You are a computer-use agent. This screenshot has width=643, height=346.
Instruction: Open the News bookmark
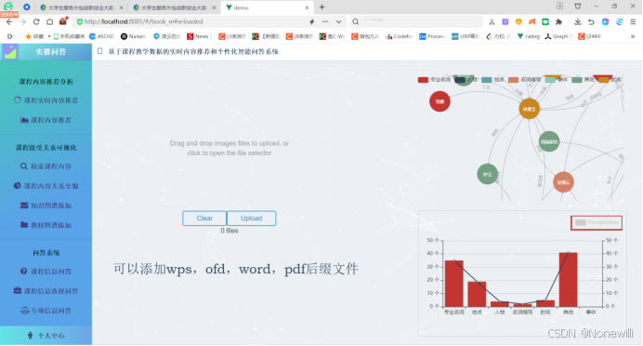(x=198, y=36)
